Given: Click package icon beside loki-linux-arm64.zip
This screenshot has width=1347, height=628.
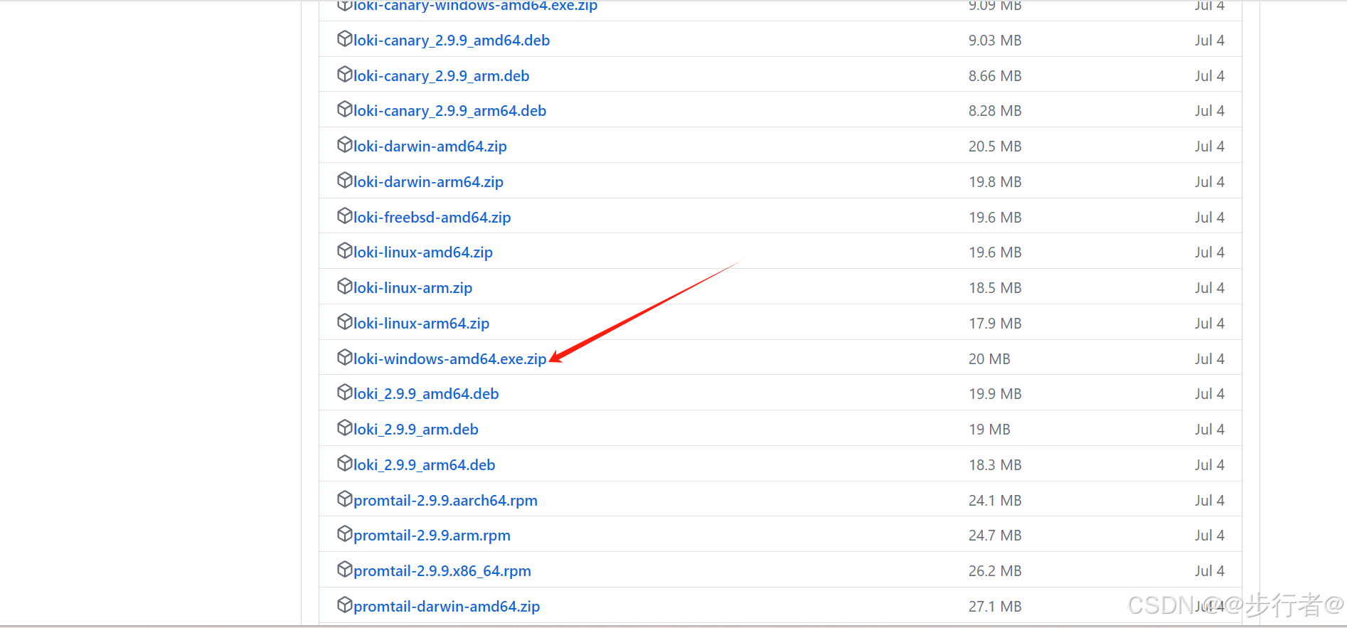Looking at the screenshot, I should pyautogui.click(x=345, y=321).
